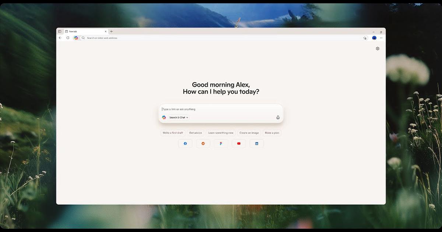The height and width of the screenshot is (232, 442).
Task: Click the Create an image suggestion
Action: click(249, 133)
